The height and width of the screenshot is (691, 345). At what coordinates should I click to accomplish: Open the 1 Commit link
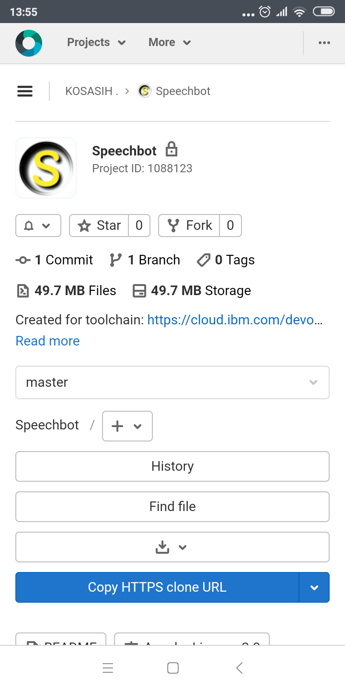[x=55, y=260]
